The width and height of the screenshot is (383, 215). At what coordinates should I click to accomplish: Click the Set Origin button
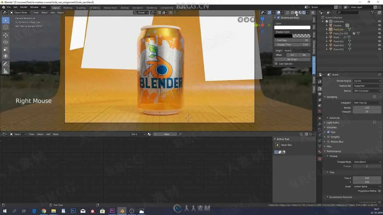(x=292, y=59)
